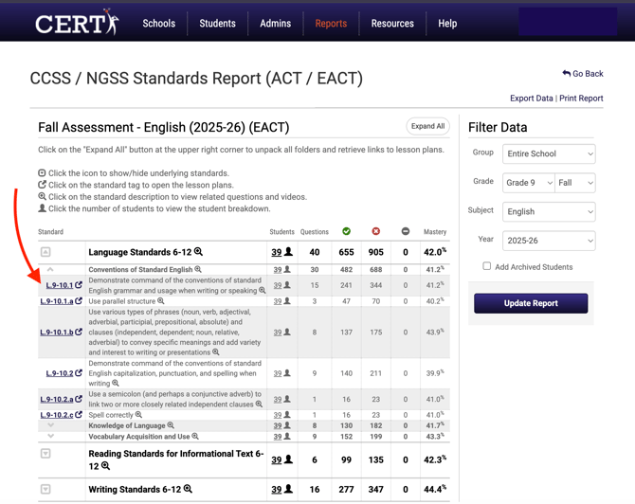View student breakdown for L.9-10.1 row
The width and height of the screenshot is (635, 504).
click(281, 285)
